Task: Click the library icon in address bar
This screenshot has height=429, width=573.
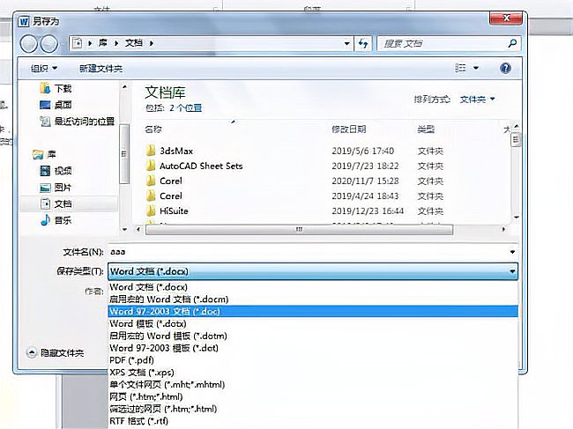Action: tap(77, 43)
